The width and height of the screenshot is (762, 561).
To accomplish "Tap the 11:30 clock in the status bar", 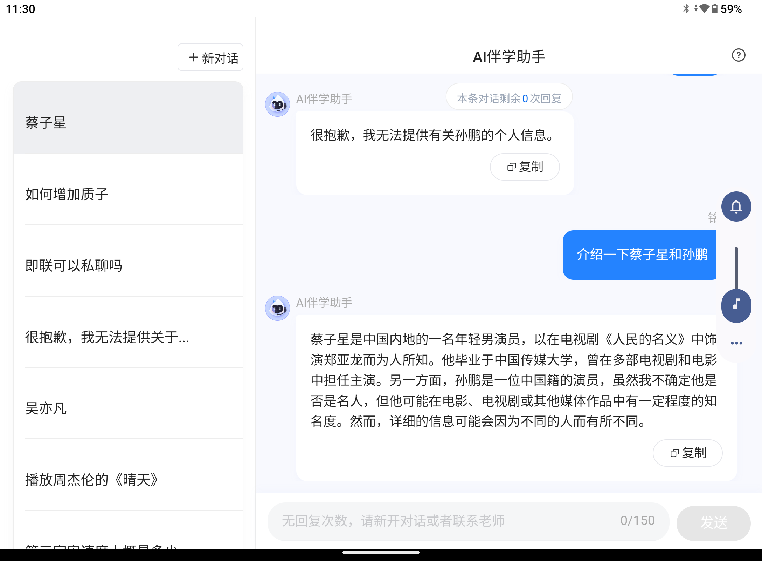I will pos(21,9).
